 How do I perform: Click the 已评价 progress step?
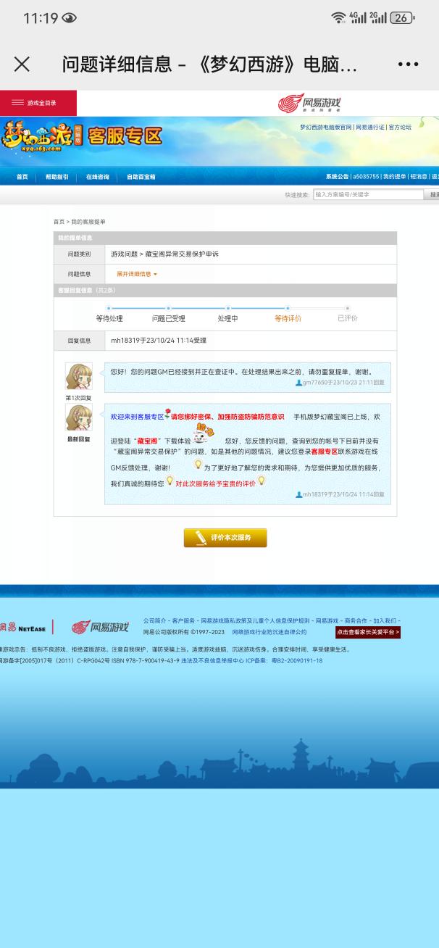tap(348, 318)
